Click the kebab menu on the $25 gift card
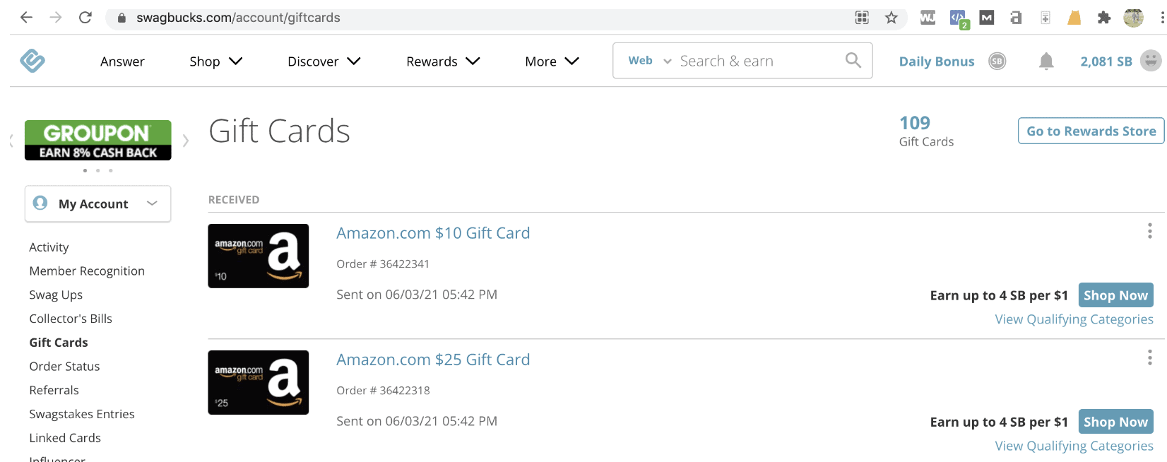The image size is (1167, 462). pyautogui.click(x=1150, y=357)
